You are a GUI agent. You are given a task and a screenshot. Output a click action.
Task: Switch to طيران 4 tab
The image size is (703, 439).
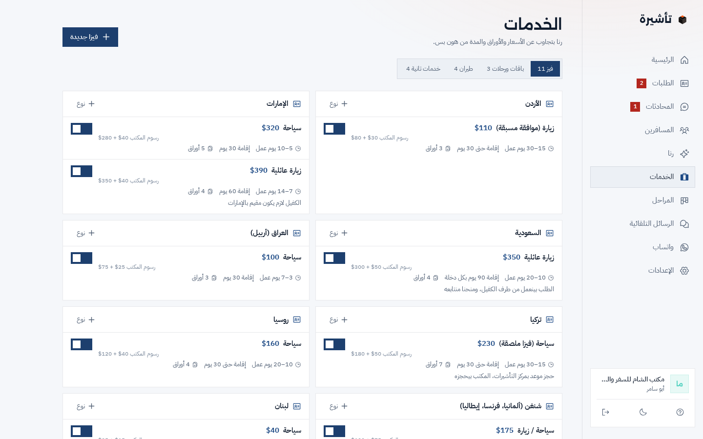[x=463, y=69]
